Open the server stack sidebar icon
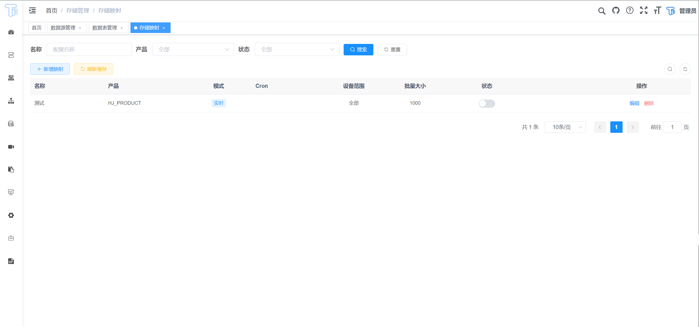The image size is (699, 327). (x=11, y=55)
